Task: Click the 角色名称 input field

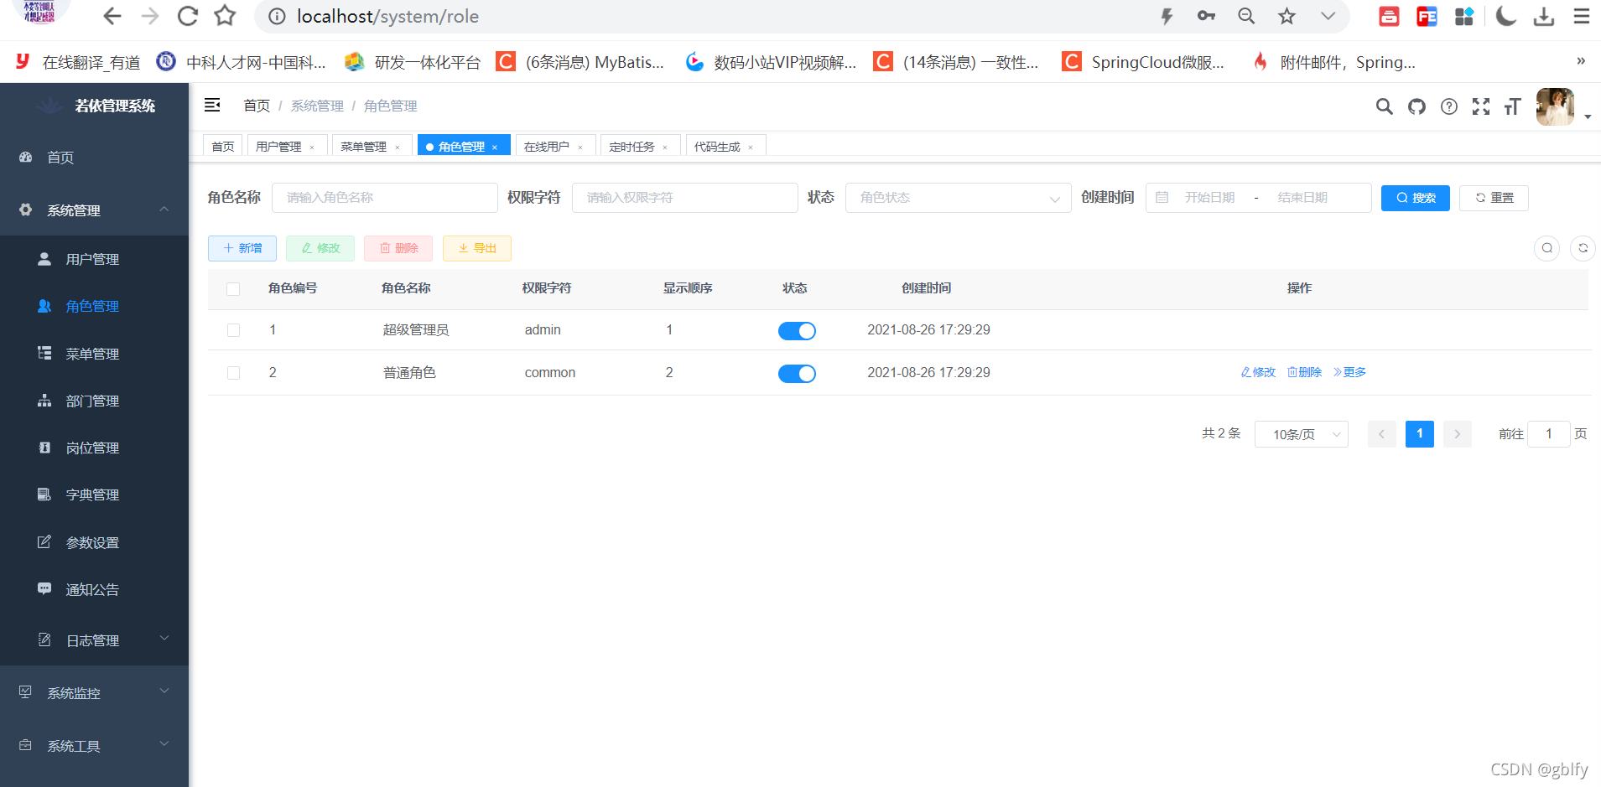Action: click(384, 197)
